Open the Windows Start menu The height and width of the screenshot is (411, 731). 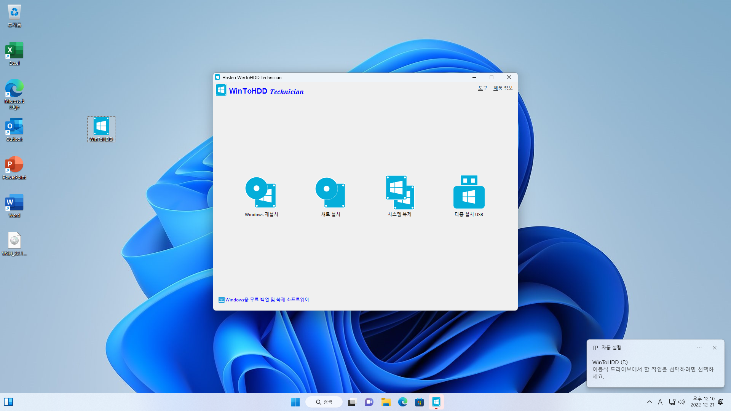[295, 402]
